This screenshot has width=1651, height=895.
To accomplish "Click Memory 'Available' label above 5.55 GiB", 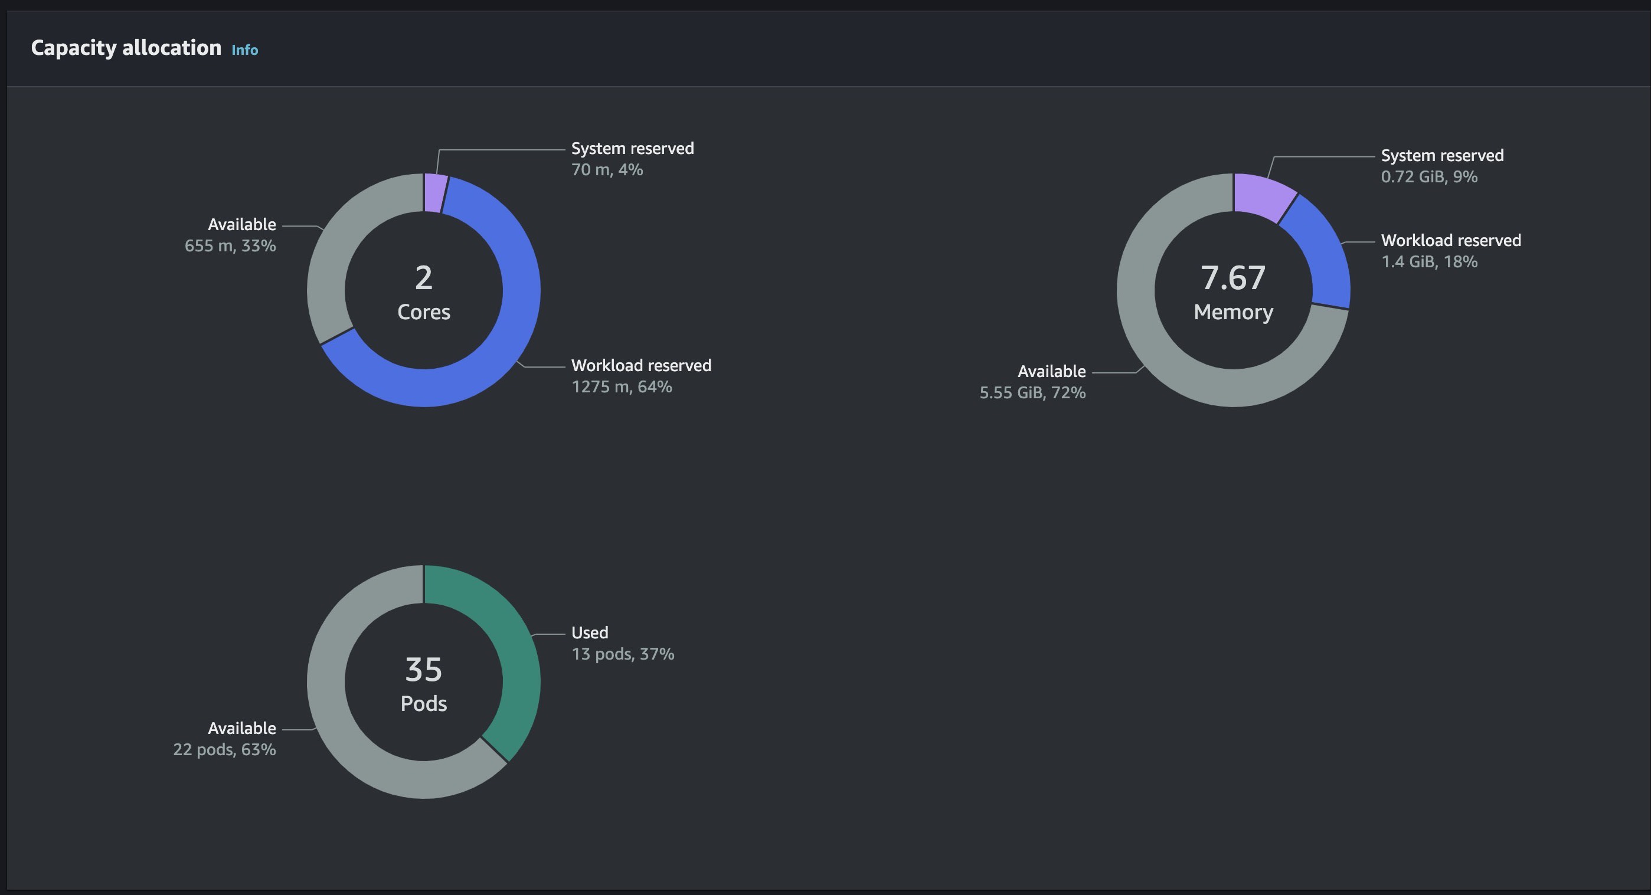I will point(1052,372).
